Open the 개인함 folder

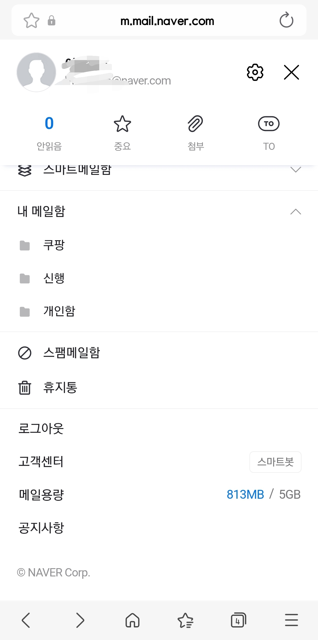(x=59, y=311)
